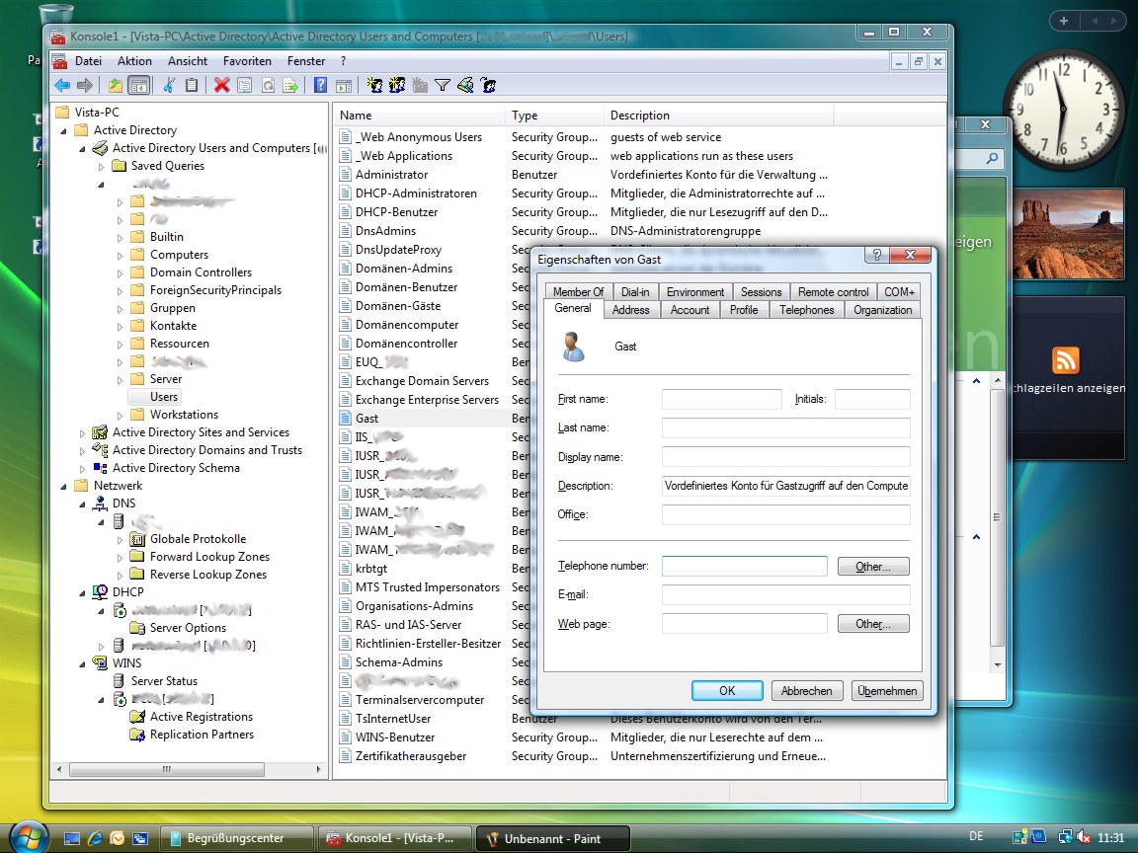Open the Unbenannt - Paint taskbar button
Viewport: 1138px width, 853px height.
tap(551, 838)
